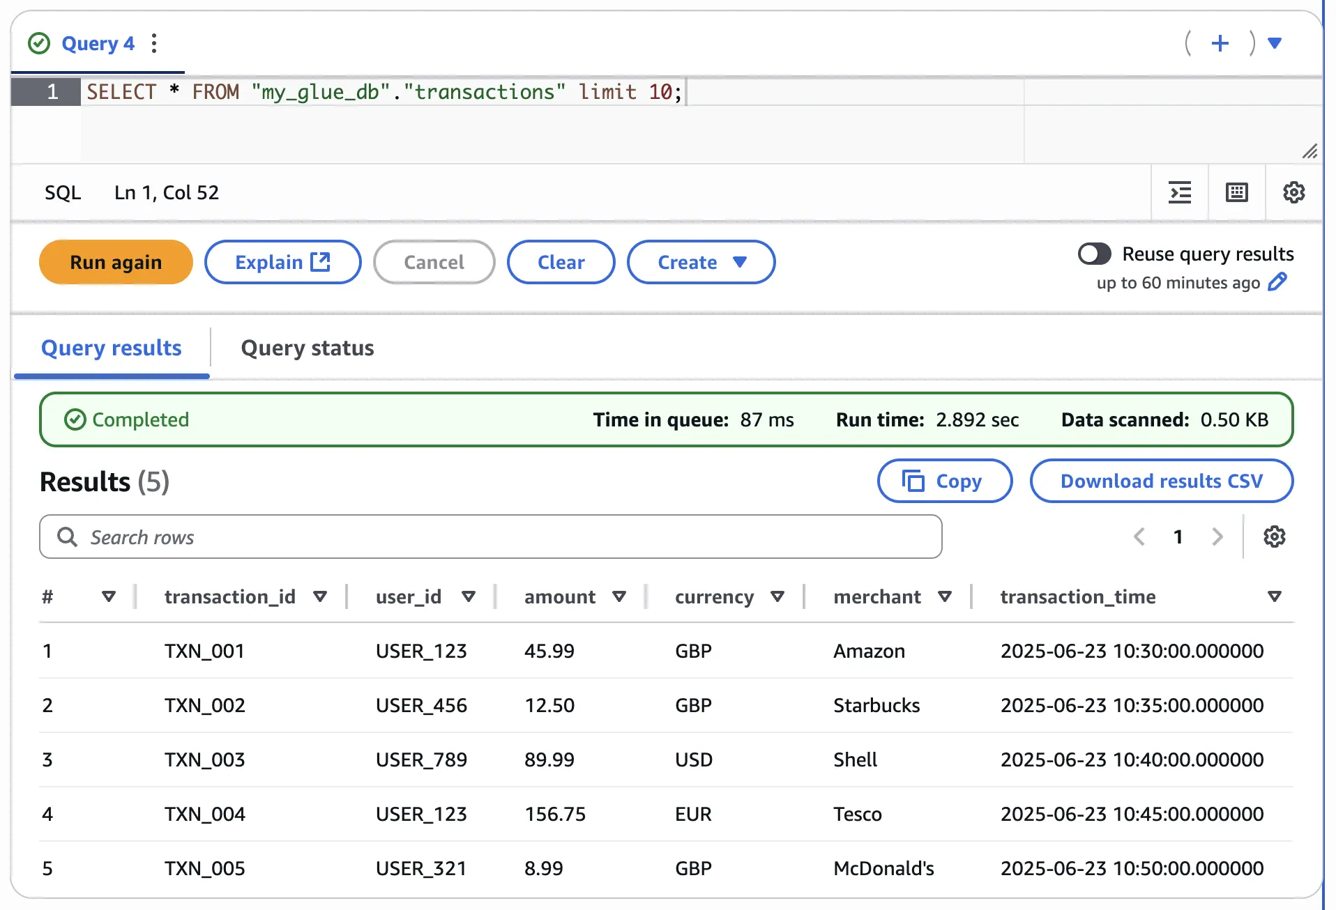Go to previous results page arrow
The image size is (1336, 910).
(x=1139, y=537)
